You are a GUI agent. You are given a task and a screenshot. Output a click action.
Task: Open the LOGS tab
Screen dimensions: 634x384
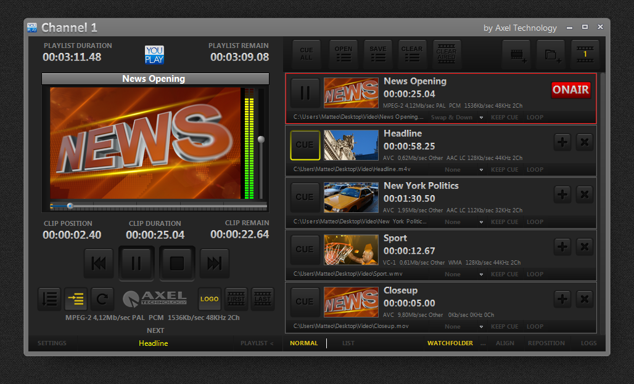point(588,343)
